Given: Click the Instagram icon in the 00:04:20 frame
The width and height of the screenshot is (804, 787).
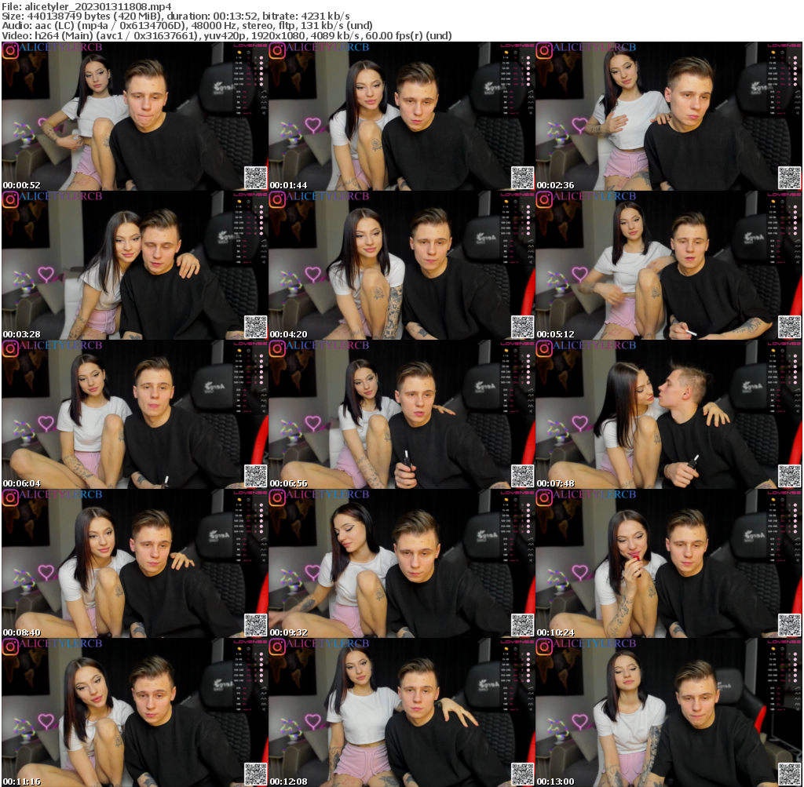Looking at the screenshot, I should point(277,200).
